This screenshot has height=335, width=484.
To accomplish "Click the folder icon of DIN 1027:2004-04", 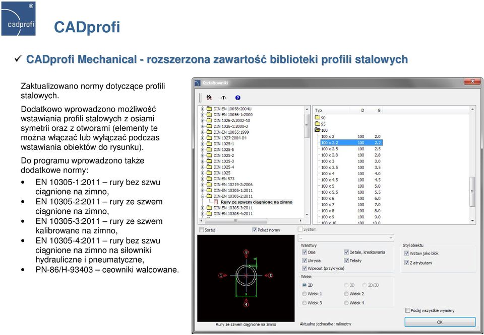I will (x=209, y=138).
